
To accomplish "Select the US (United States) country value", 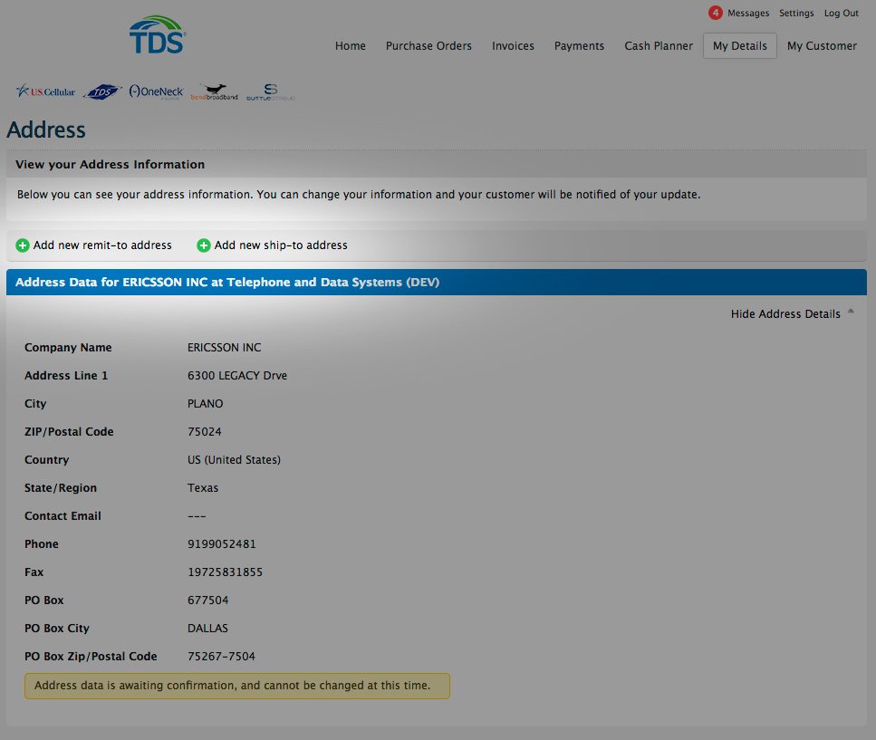I will pyautogui.click(x=234, y=459).
